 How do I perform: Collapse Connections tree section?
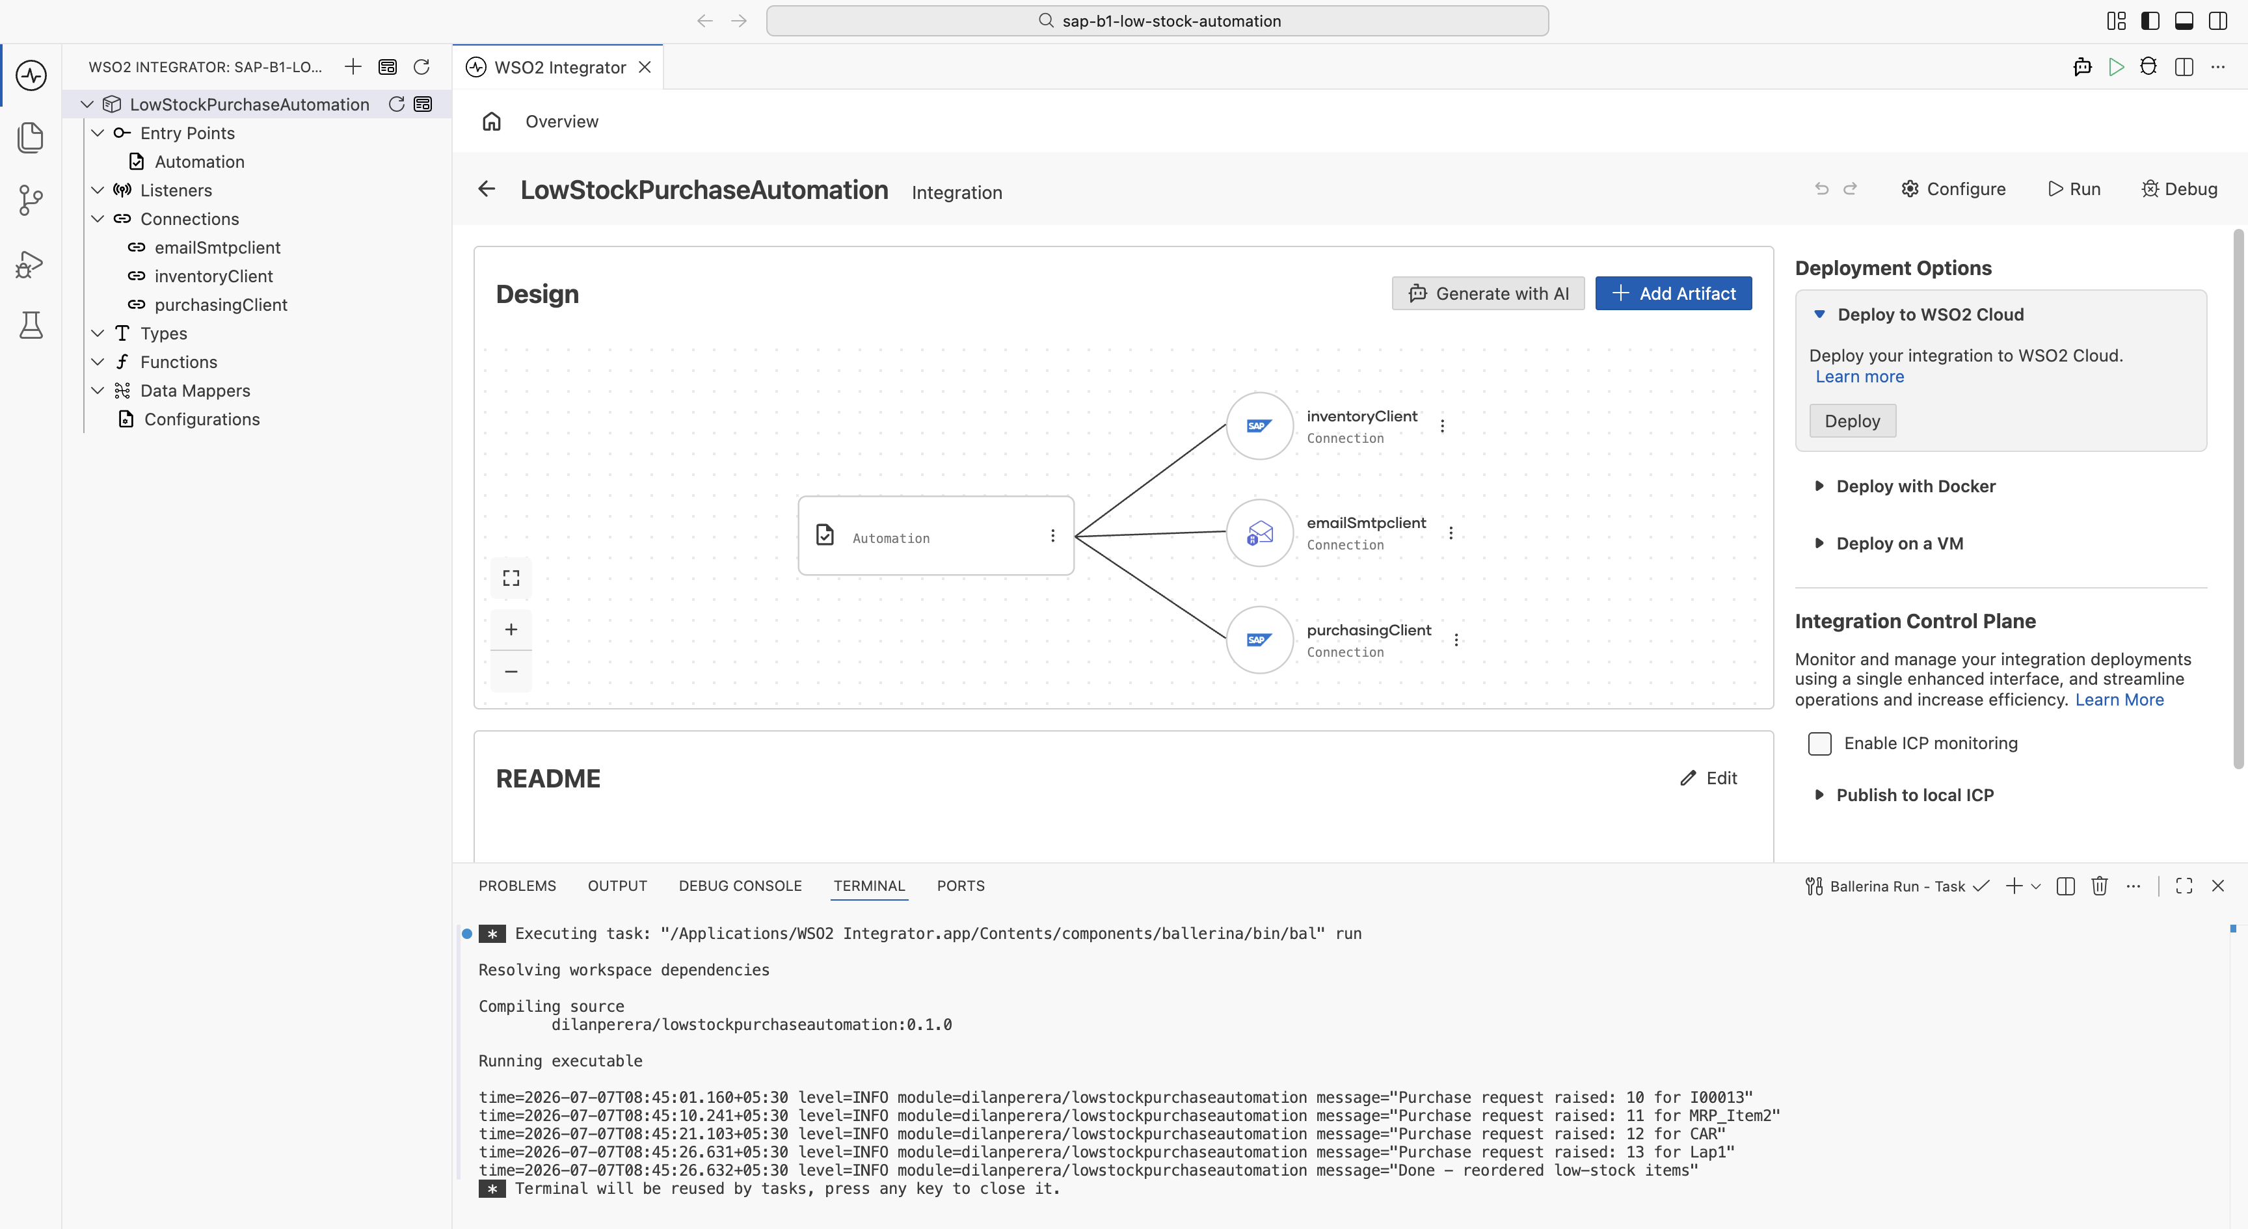[98, 218]
